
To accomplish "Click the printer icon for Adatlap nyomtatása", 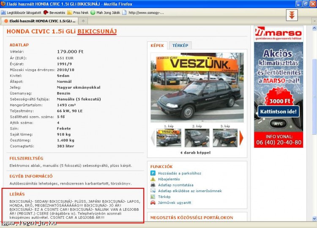I will pyautogui.click(x=153, y=185).
